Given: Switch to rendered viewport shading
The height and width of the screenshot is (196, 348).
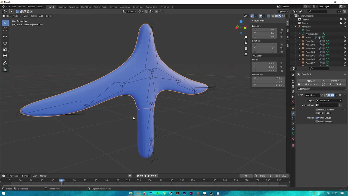Looking at the screenshot, I should coord(283,16).
